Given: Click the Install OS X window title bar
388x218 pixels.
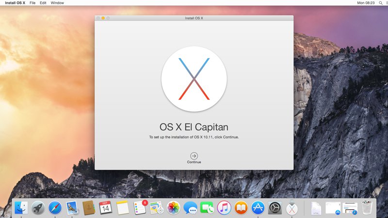Looking at the screenshot, I should click(x=194, y=18).
